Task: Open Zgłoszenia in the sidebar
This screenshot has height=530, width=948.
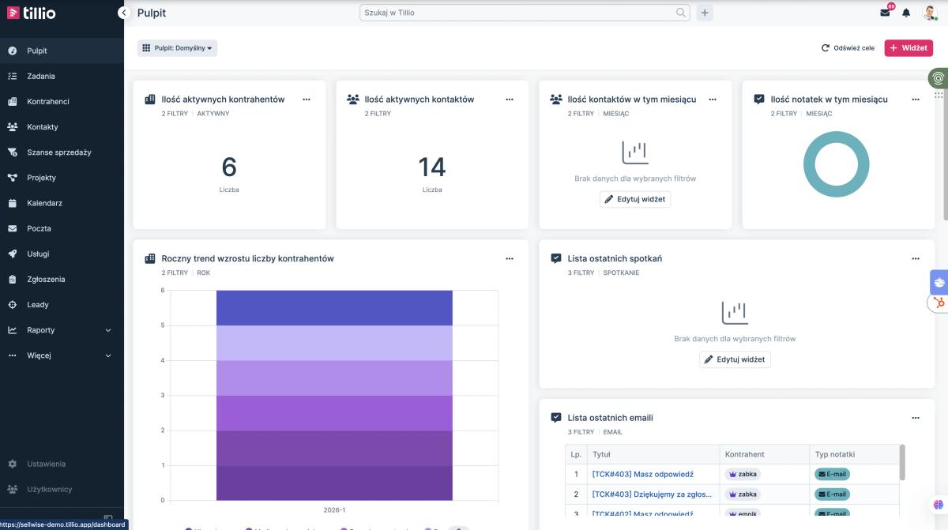Action: pos(62,279)
